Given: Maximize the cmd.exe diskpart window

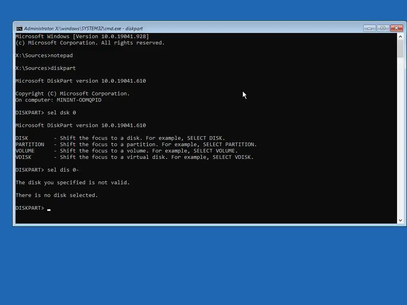Looking at the screenshot, I should coord(383,28).
